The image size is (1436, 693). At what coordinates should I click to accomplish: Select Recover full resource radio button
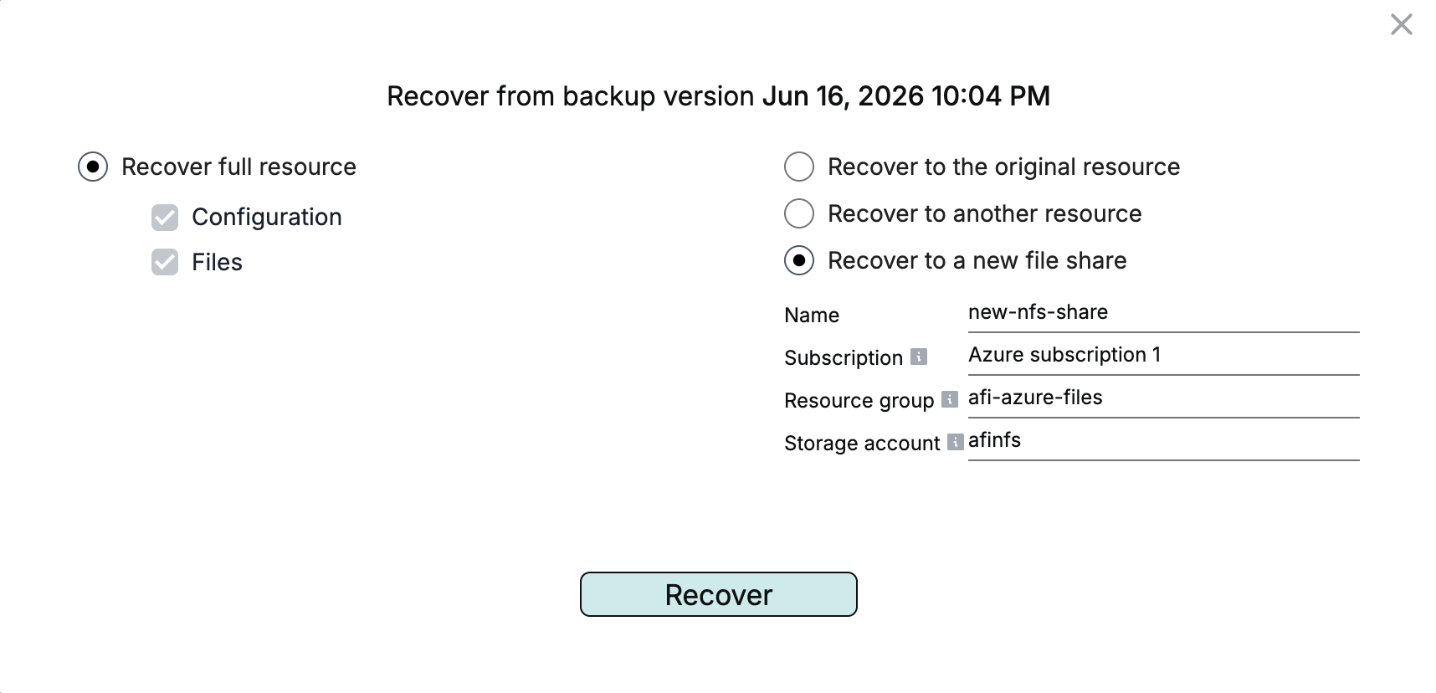click(x=93, y=167)
